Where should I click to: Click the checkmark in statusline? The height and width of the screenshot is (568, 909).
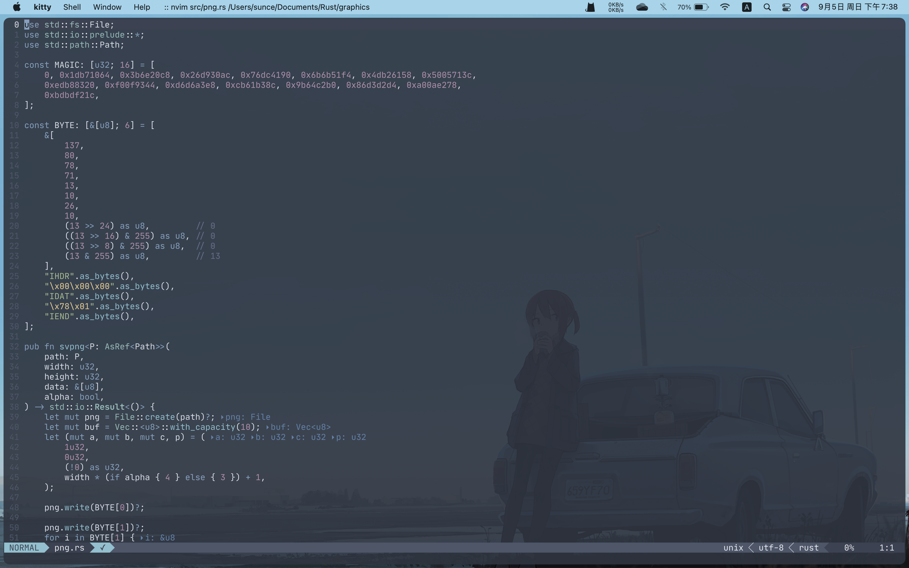102,548
